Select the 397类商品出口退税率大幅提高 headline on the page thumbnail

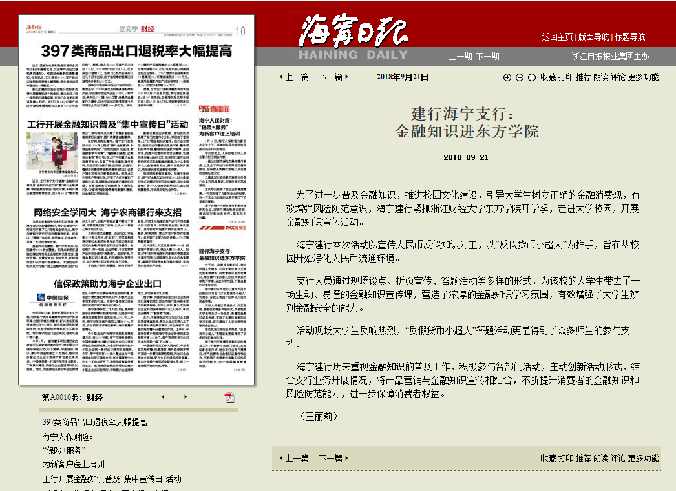coord(136,51)
